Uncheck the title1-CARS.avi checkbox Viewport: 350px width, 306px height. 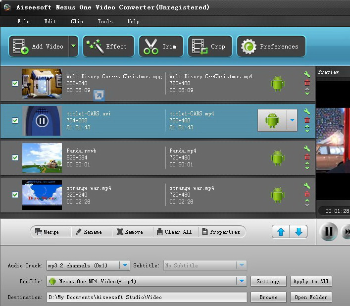point(15,120)
